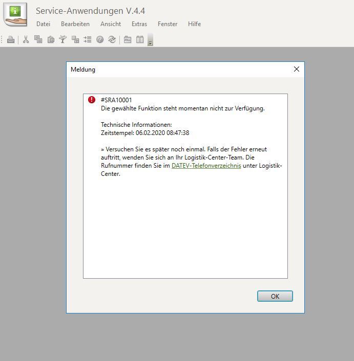Open the Bearbeiten menu
Image resolution: width=354 pixels, height=361 pixels.
(x=75, y=24)
